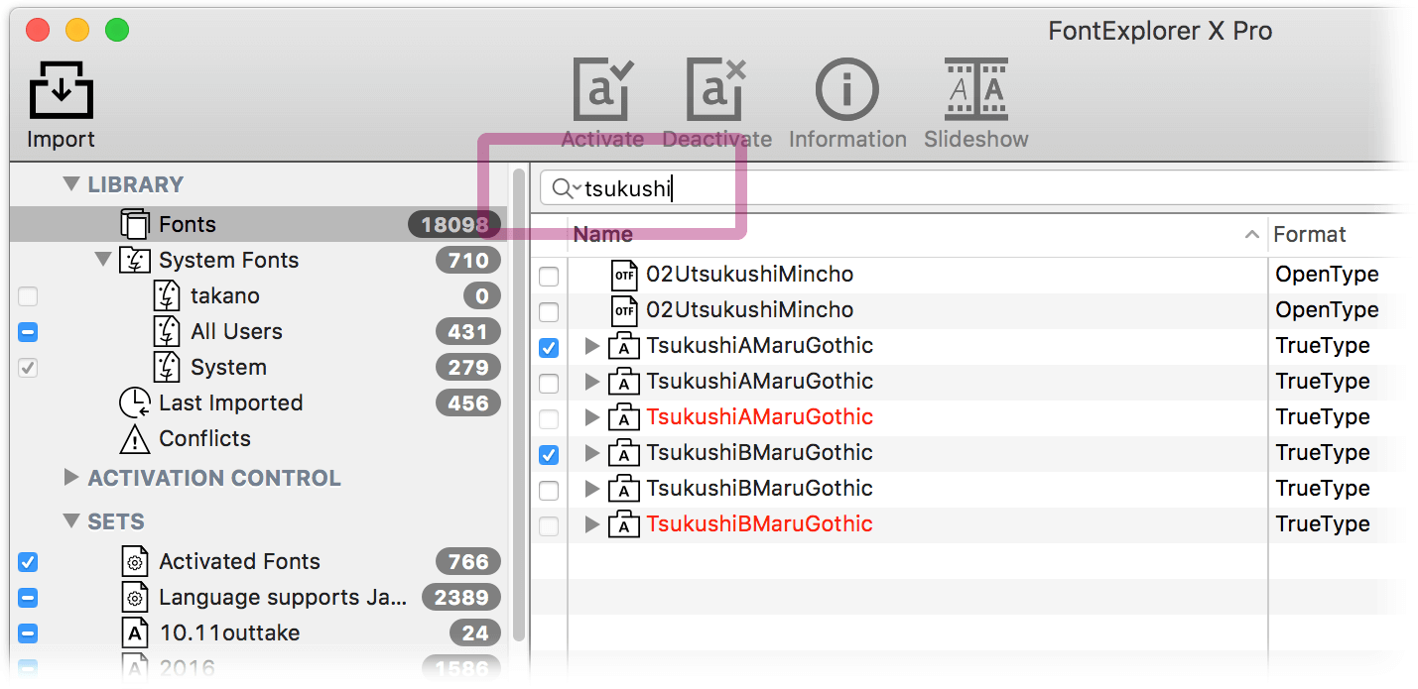Click the 2389 count badge

[461, 598]
